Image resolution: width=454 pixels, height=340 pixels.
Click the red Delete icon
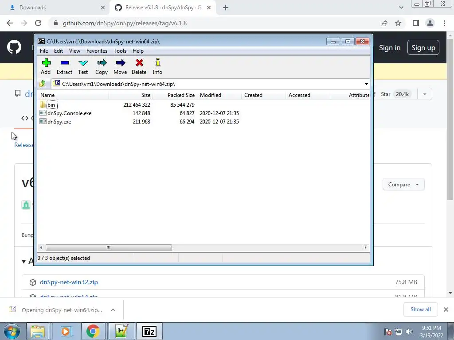(x=139, y=66)
